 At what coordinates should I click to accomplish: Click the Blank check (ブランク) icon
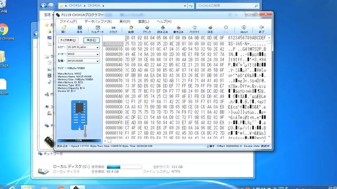click(147, 29)
